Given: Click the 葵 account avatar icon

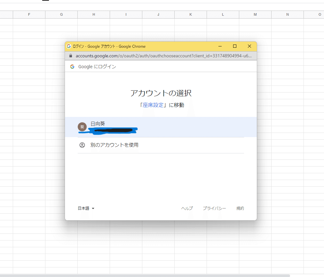Looking at the screenshot, I should (x=82, y=127).
